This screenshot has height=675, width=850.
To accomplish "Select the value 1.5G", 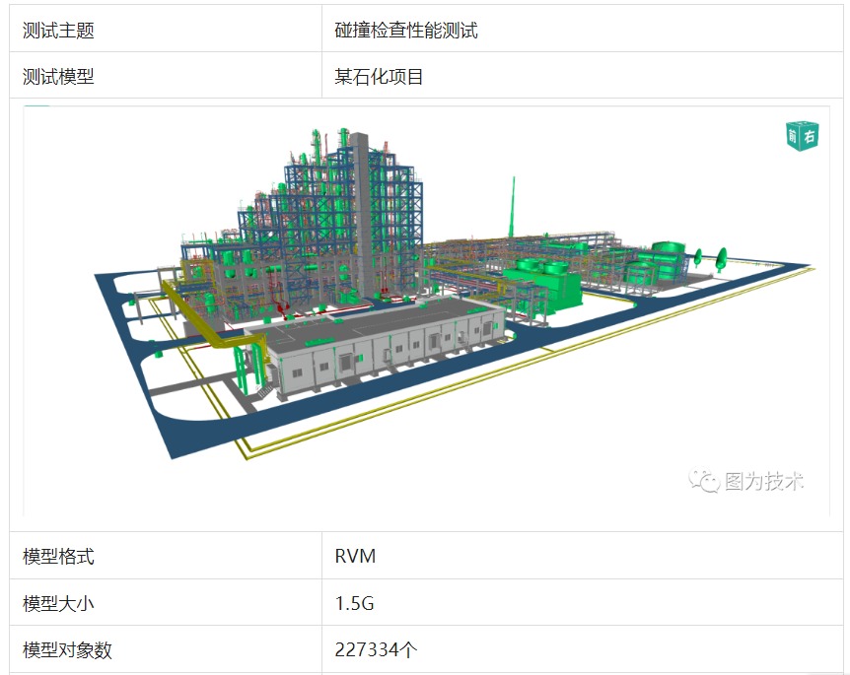I will click(x=355, y=603).
